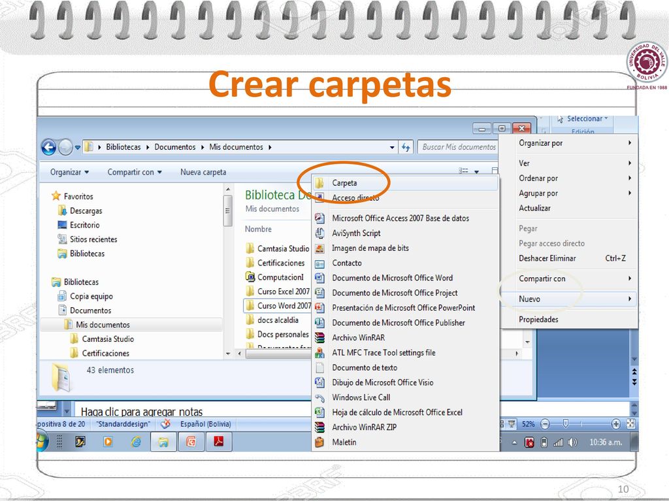Image resolution: width=669 pixels, height=502 pixels.
Task: Open Windows Media Player from the taskbar
Action: 108,441
